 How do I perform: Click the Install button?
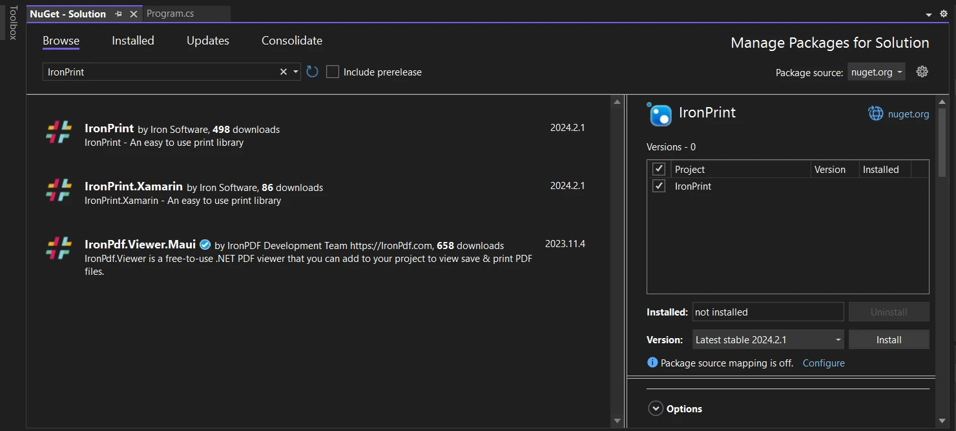pos(889,339)
